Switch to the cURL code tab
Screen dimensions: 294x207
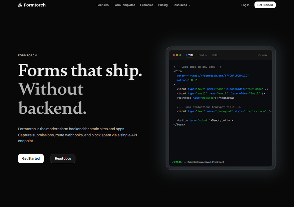click(x=215, y=55)
